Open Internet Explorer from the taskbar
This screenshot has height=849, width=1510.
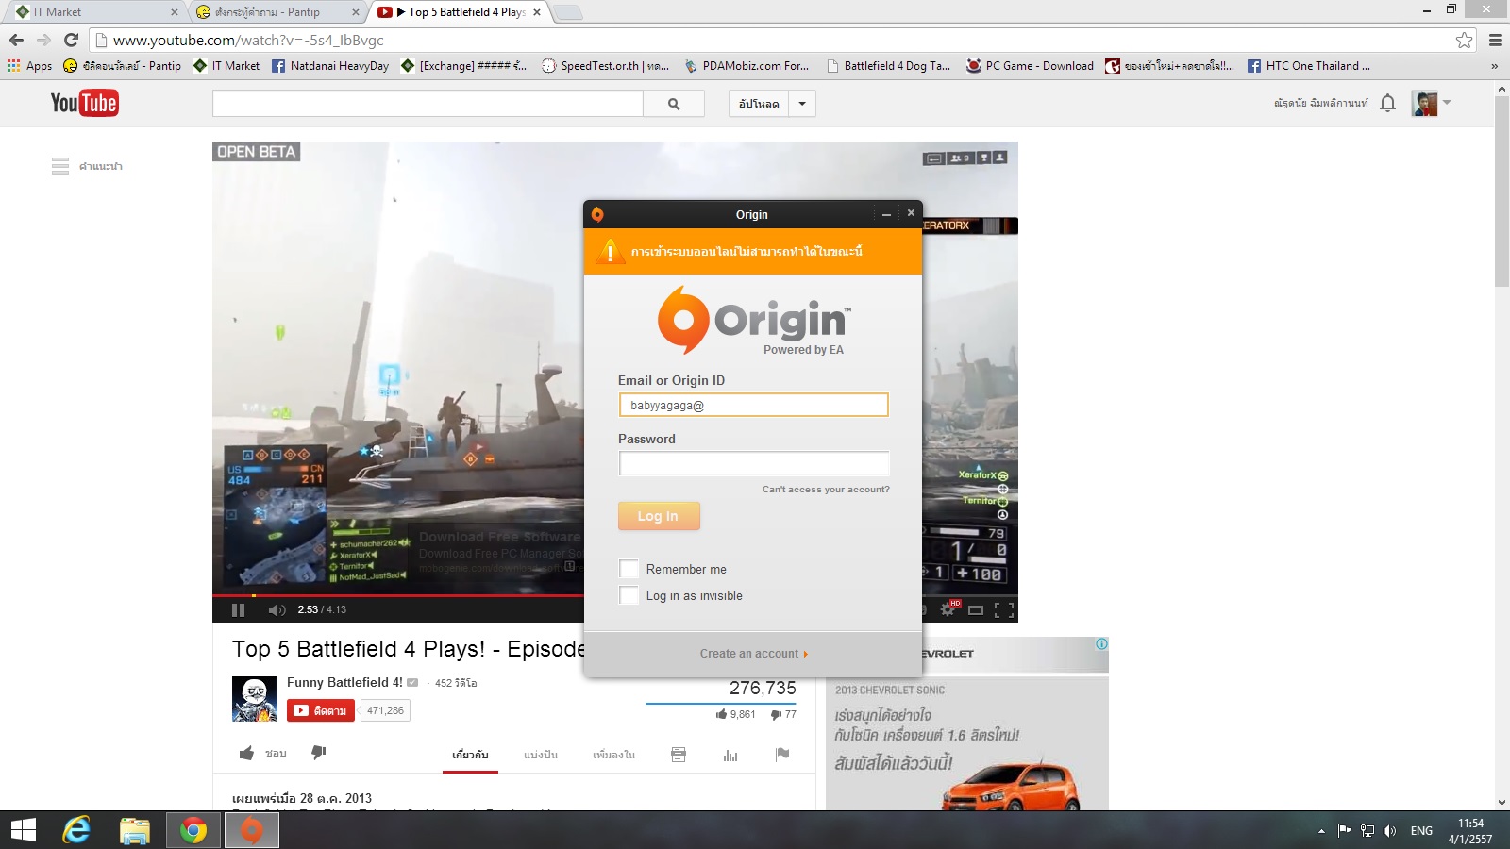pos(76,830)
